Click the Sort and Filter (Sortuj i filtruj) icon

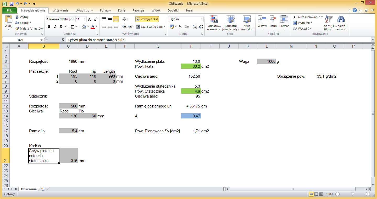[329, 19]
